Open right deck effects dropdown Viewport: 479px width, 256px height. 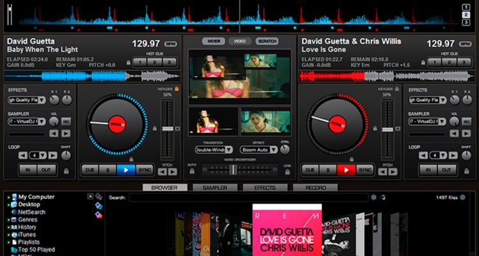pos(443,100)
